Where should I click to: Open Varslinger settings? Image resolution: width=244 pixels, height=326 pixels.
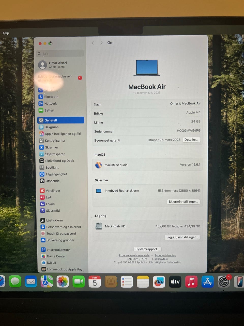[x=50, y=191]
